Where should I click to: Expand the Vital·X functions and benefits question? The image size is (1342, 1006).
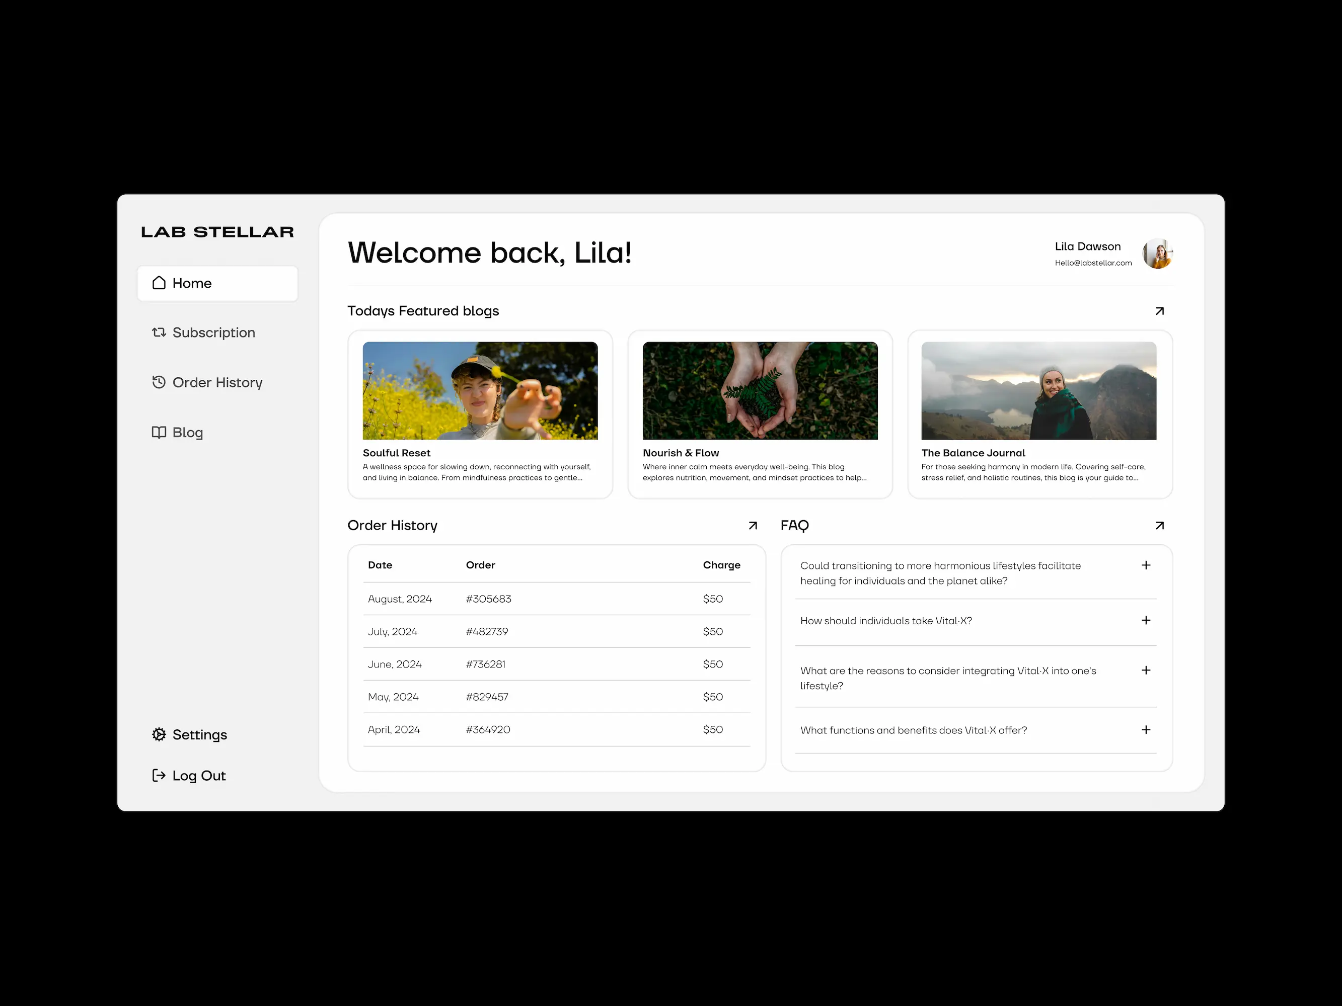tap(1146, 730)
